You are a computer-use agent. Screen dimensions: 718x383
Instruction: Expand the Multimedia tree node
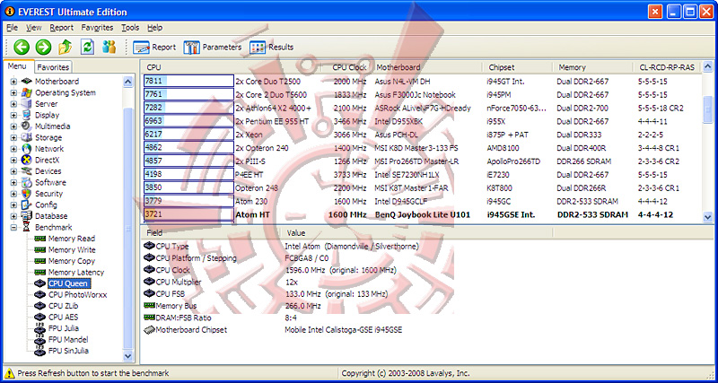13,126
